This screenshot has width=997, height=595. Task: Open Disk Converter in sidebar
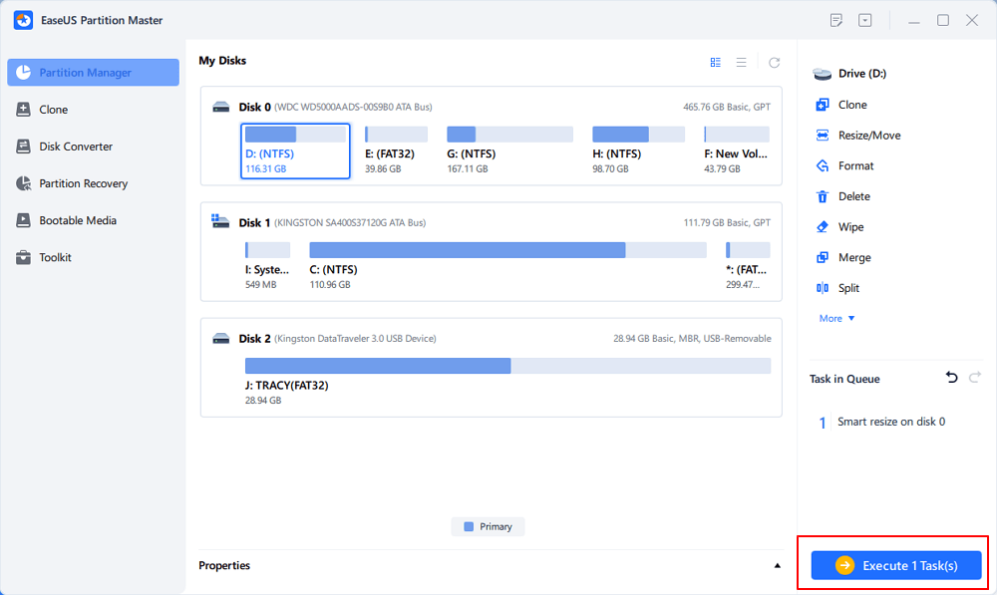[76, 147]
